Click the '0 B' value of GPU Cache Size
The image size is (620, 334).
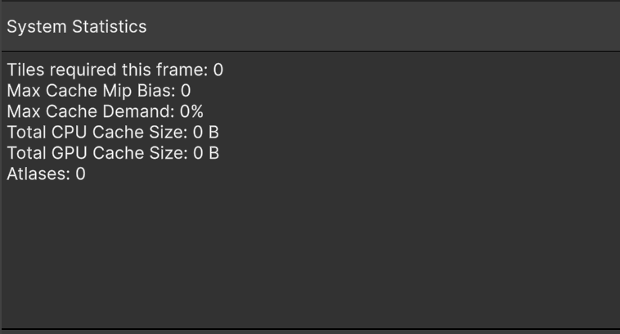coord(206,153)
